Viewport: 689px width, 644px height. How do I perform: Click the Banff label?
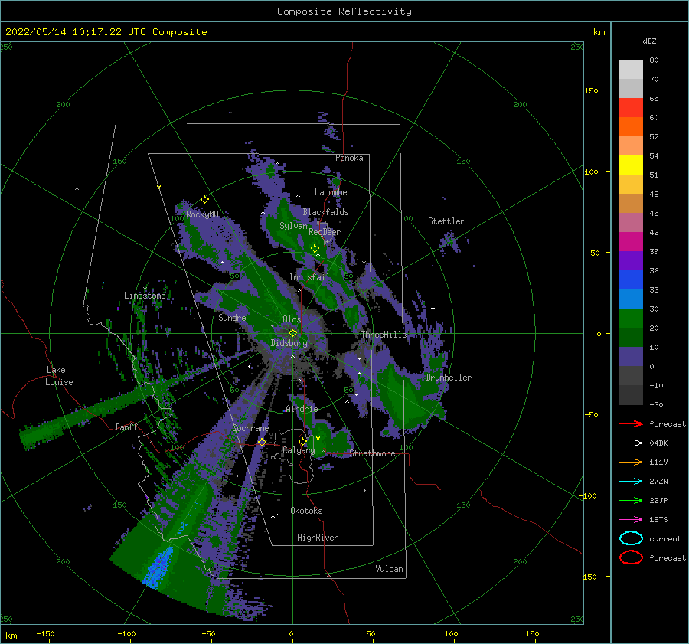click(x=126, y=427)
